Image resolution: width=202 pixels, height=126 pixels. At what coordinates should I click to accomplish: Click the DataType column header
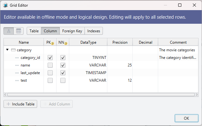tap(88, 42)
